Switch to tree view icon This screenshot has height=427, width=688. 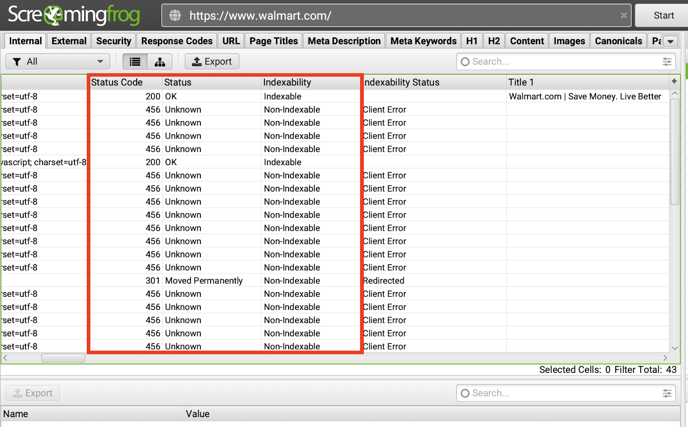coord(160,62)
